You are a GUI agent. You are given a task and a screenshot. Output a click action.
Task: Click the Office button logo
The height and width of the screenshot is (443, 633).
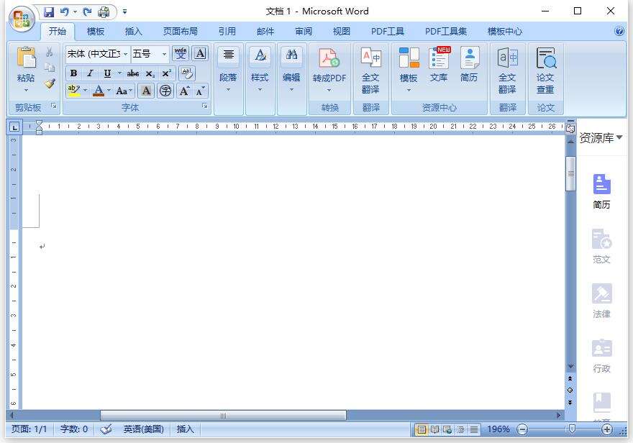point(22,18)
